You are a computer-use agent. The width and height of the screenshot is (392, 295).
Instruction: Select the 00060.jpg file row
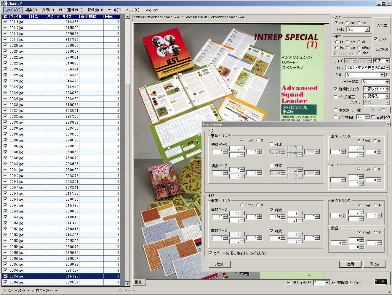coord(61,282)
